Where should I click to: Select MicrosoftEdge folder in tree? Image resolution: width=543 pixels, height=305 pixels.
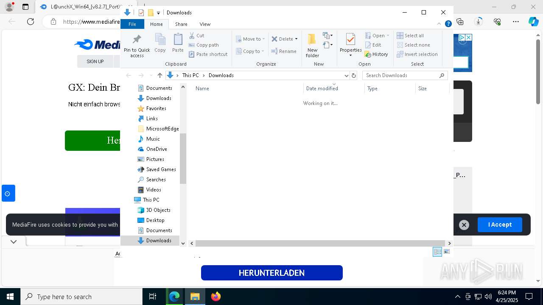coord(158,129)
